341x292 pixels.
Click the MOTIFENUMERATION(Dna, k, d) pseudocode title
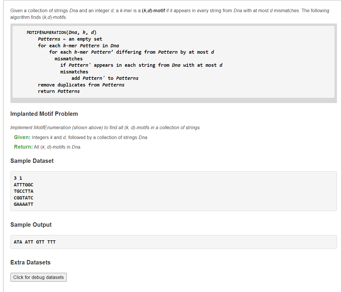[x=62, y=33]
